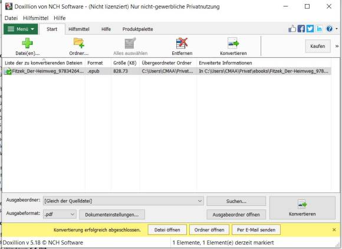This screenshot has height=249, width=342.
Task: Click the '1 Elemente, 1 Element(e) derzeit markiert' status text
Action: tap(223, 243)
